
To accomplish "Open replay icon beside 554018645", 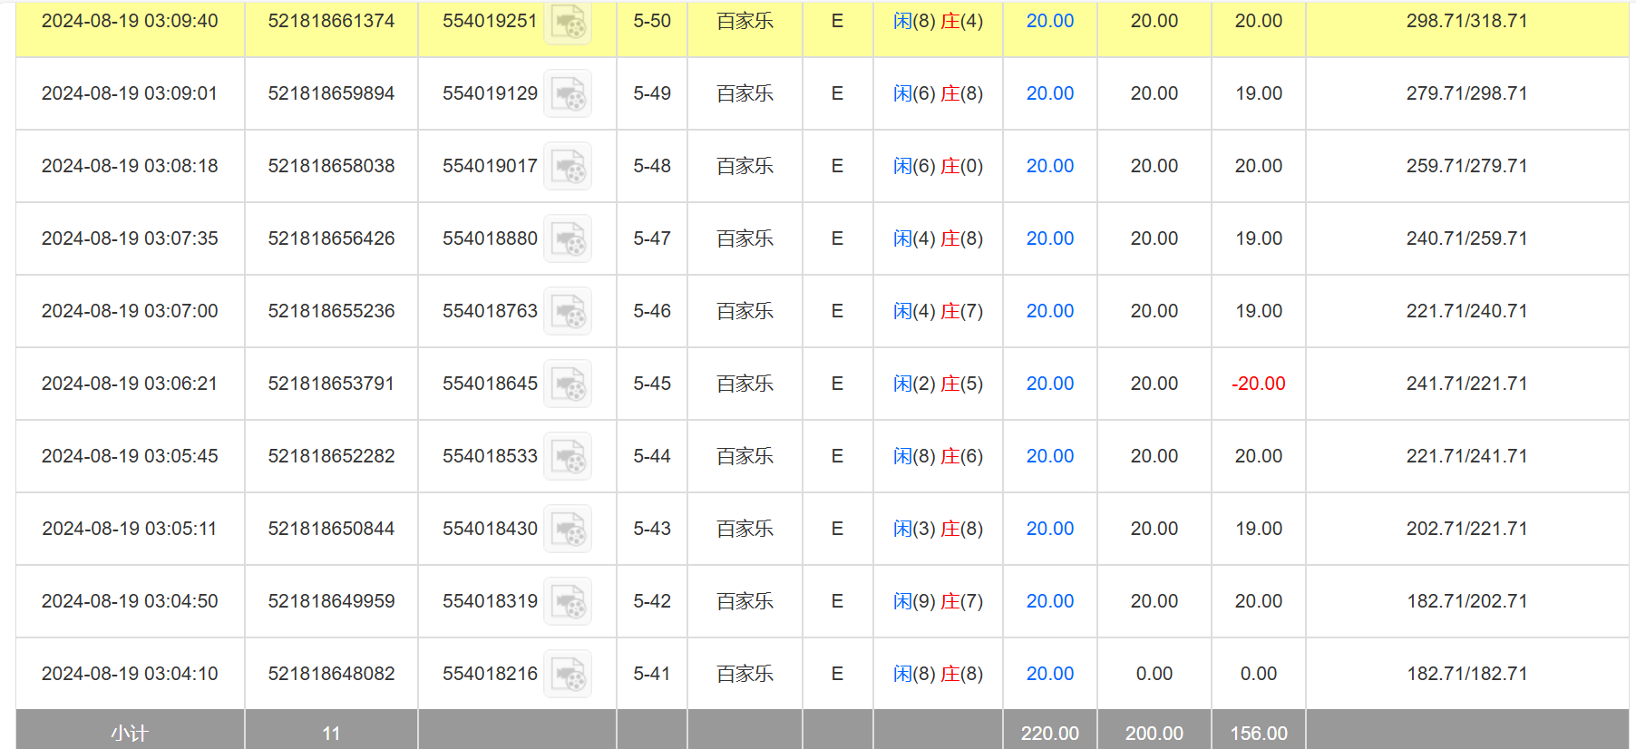I will point(568,384).
